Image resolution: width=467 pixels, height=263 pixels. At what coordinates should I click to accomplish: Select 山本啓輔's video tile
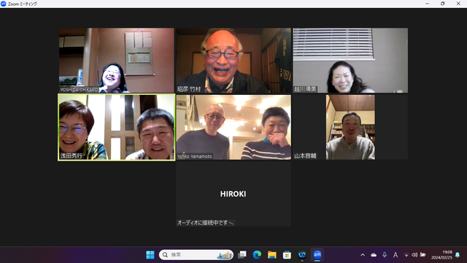tap(350, 127)
